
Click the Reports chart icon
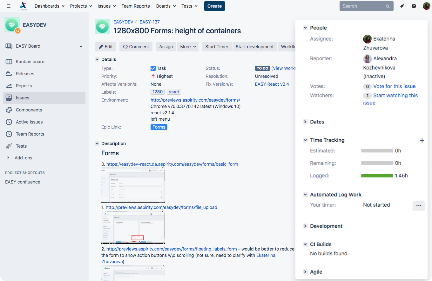(9, 86)
